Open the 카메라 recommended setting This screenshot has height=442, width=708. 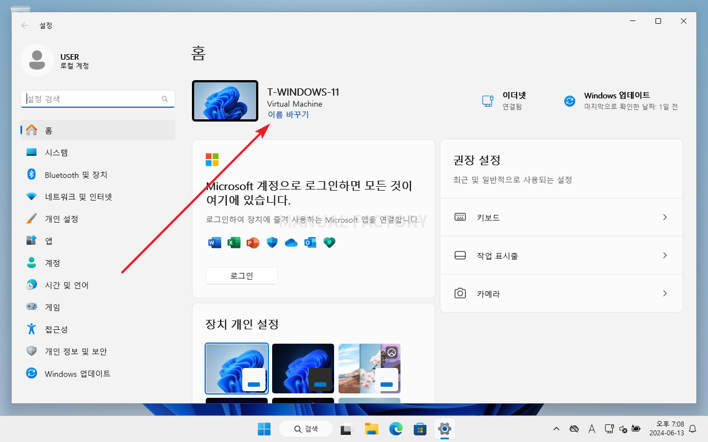pos(561,293)
